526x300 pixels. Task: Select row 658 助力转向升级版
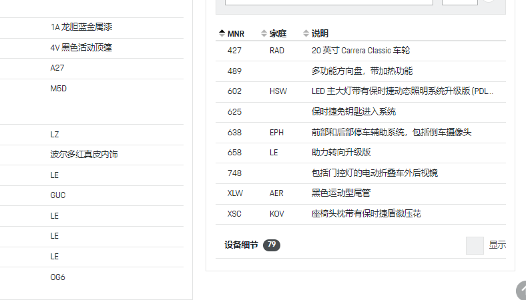tap(360, 153)
